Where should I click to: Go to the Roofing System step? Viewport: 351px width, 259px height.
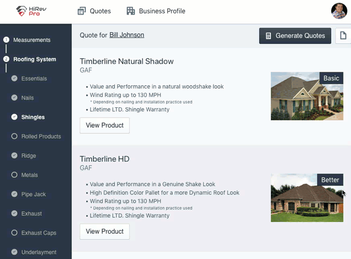click(x=35, y=60)
